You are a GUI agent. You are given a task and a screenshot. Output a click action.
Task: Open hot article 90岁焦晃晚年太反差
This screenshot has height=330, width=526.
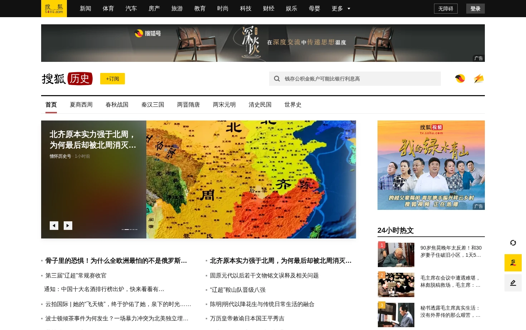point(451,251)
